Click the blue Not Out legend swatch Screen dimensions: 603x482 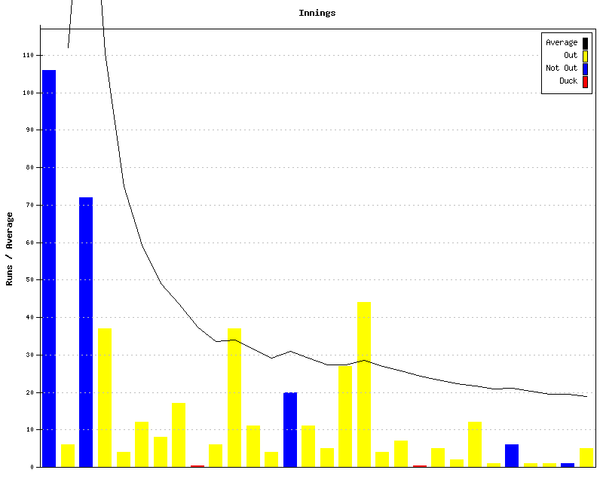tap(585, 69)
